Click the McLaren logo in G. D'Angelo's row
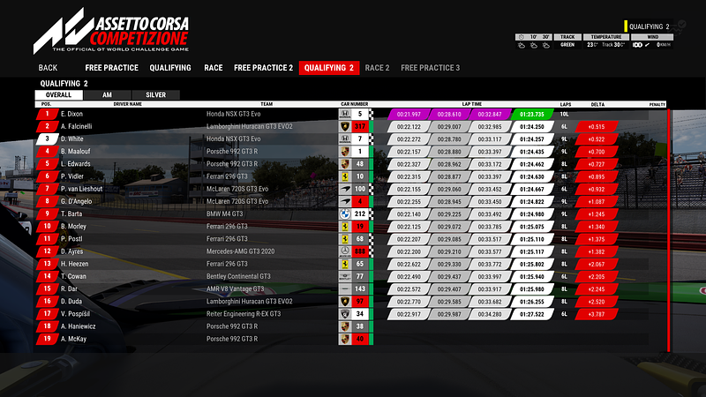 tap(345, 202)
